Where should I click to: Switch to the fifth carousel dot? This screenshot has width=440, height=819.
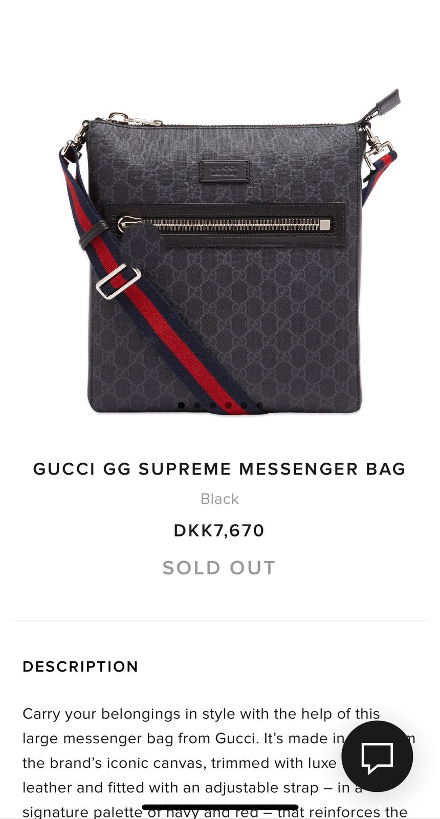244,405
